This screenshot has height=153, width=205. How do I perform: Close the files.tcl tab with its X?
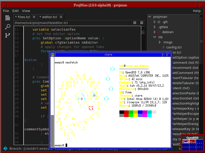click(x=35, y=17)
